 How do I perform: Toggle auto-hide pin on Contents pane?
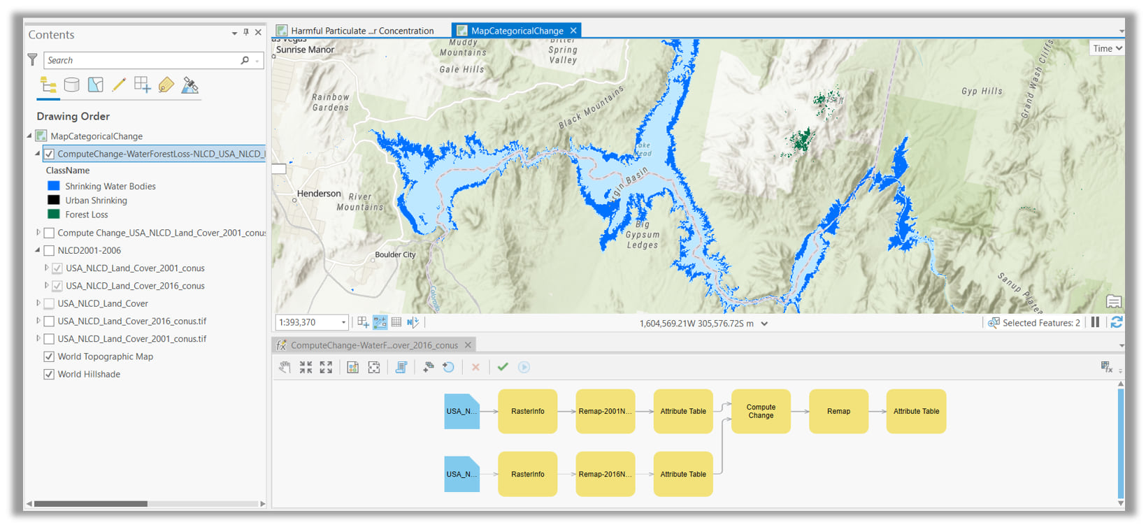tap(246, 32)
